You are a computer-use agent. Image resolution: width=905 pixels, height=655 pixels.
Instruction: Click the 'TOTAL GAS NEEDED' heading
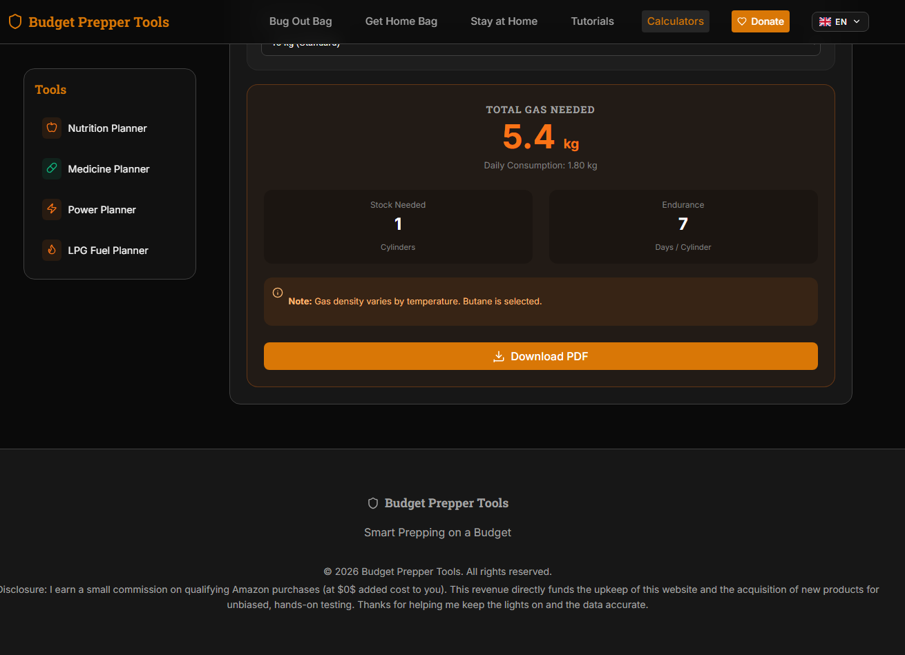[x=540, y=110]
